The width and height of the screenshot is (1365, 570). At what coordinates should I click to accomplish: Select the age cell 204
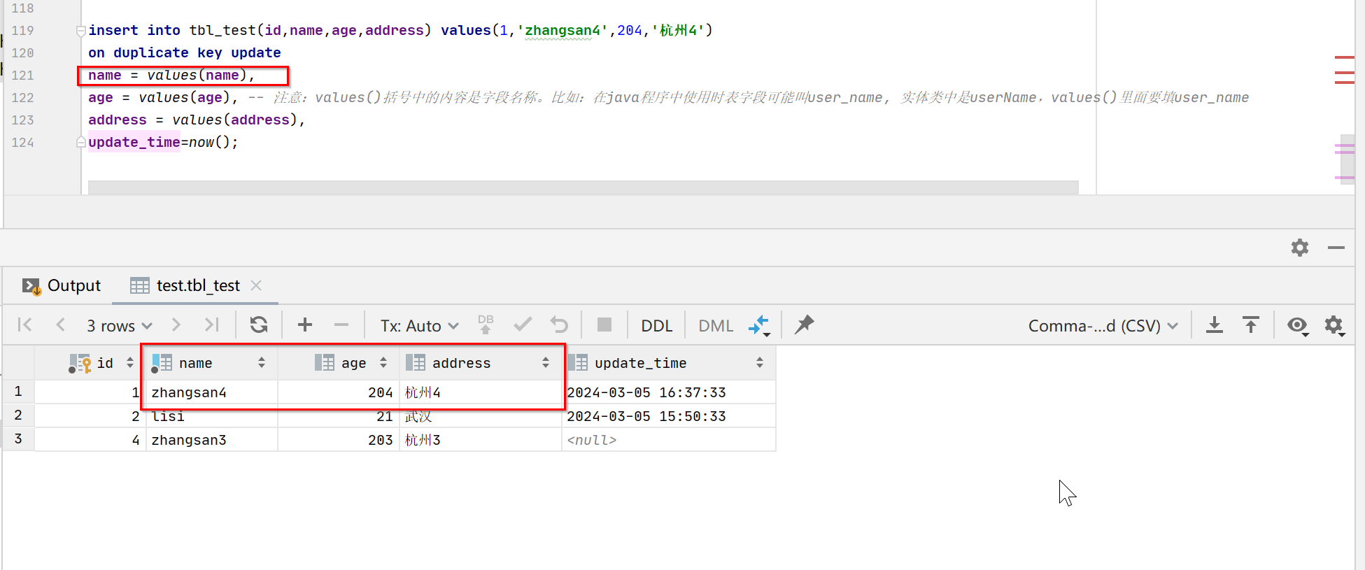tap(339, 392)
